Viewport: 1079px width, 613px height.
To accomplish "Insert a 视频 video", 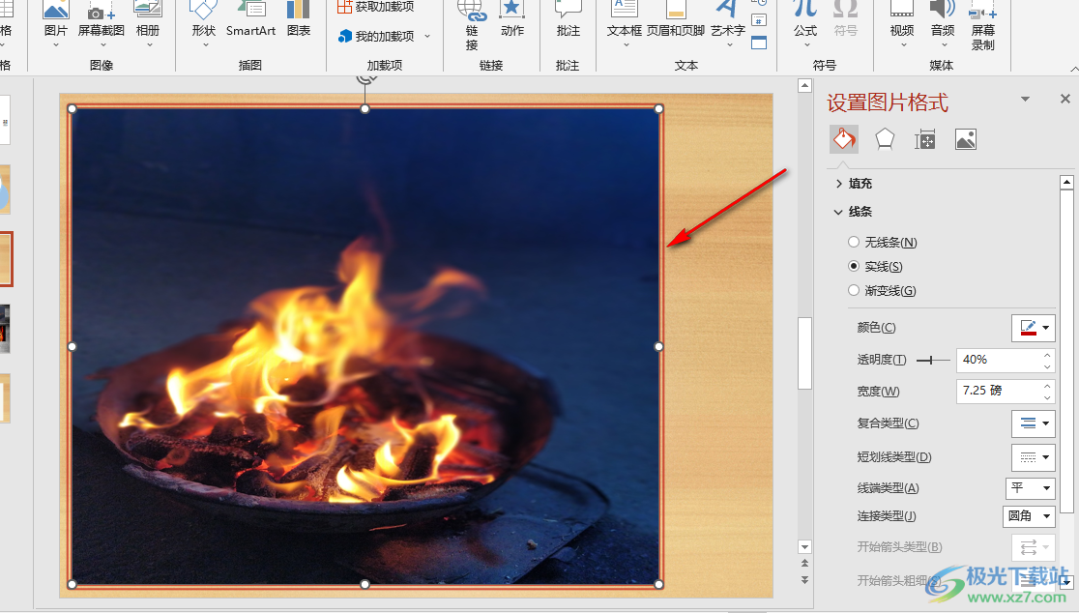I will tap(902, 19).
